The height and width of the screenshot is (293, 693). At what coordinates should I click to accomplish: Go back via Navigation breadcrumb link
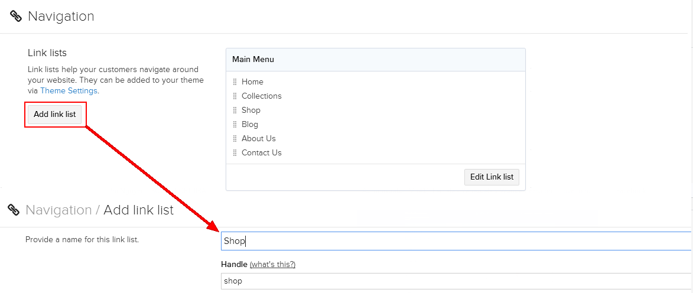[58, 210]
